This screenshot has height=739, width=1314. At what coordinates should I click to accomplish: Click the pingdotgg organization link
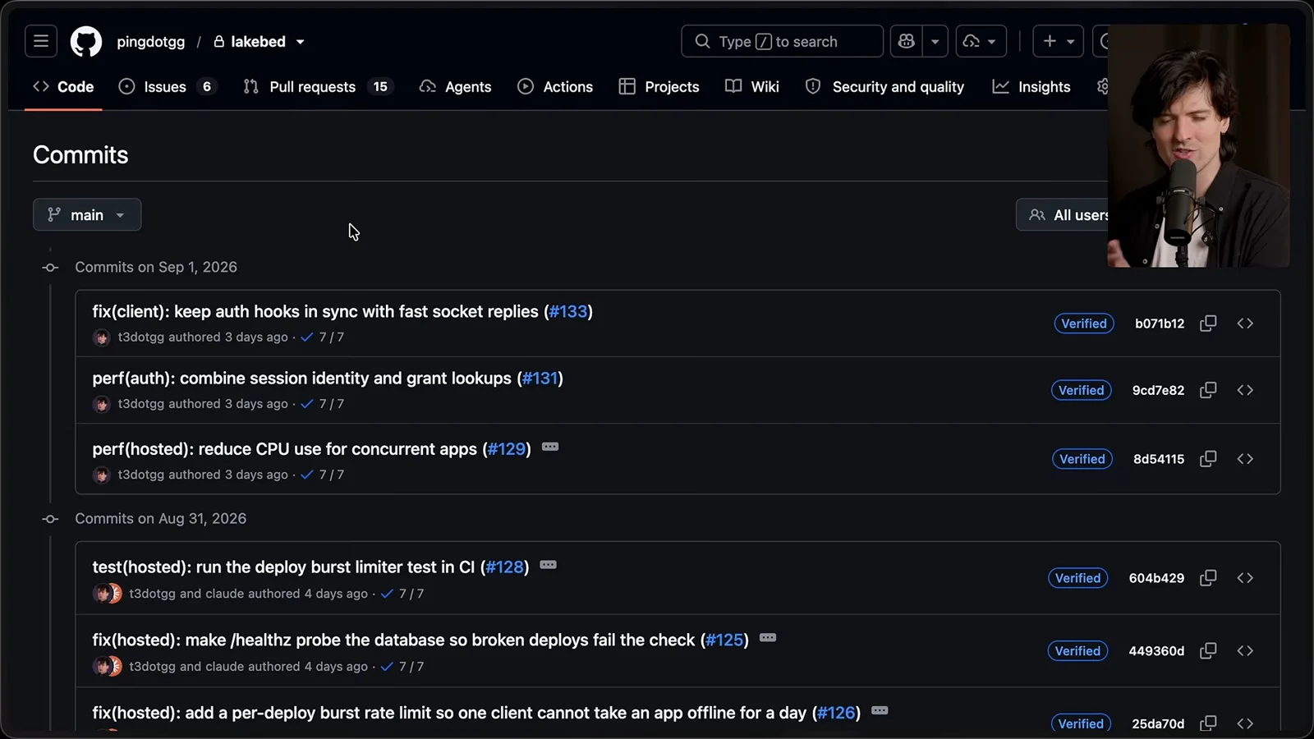[151, 42]
